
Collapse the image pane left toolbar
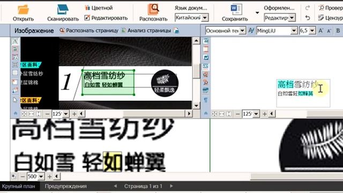pos(16,113)
